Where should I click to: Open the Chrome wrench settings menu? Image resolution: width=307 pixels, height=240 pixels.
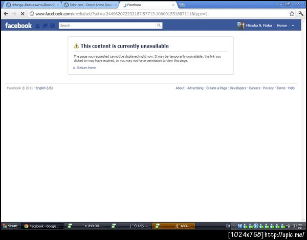(301, 14)
